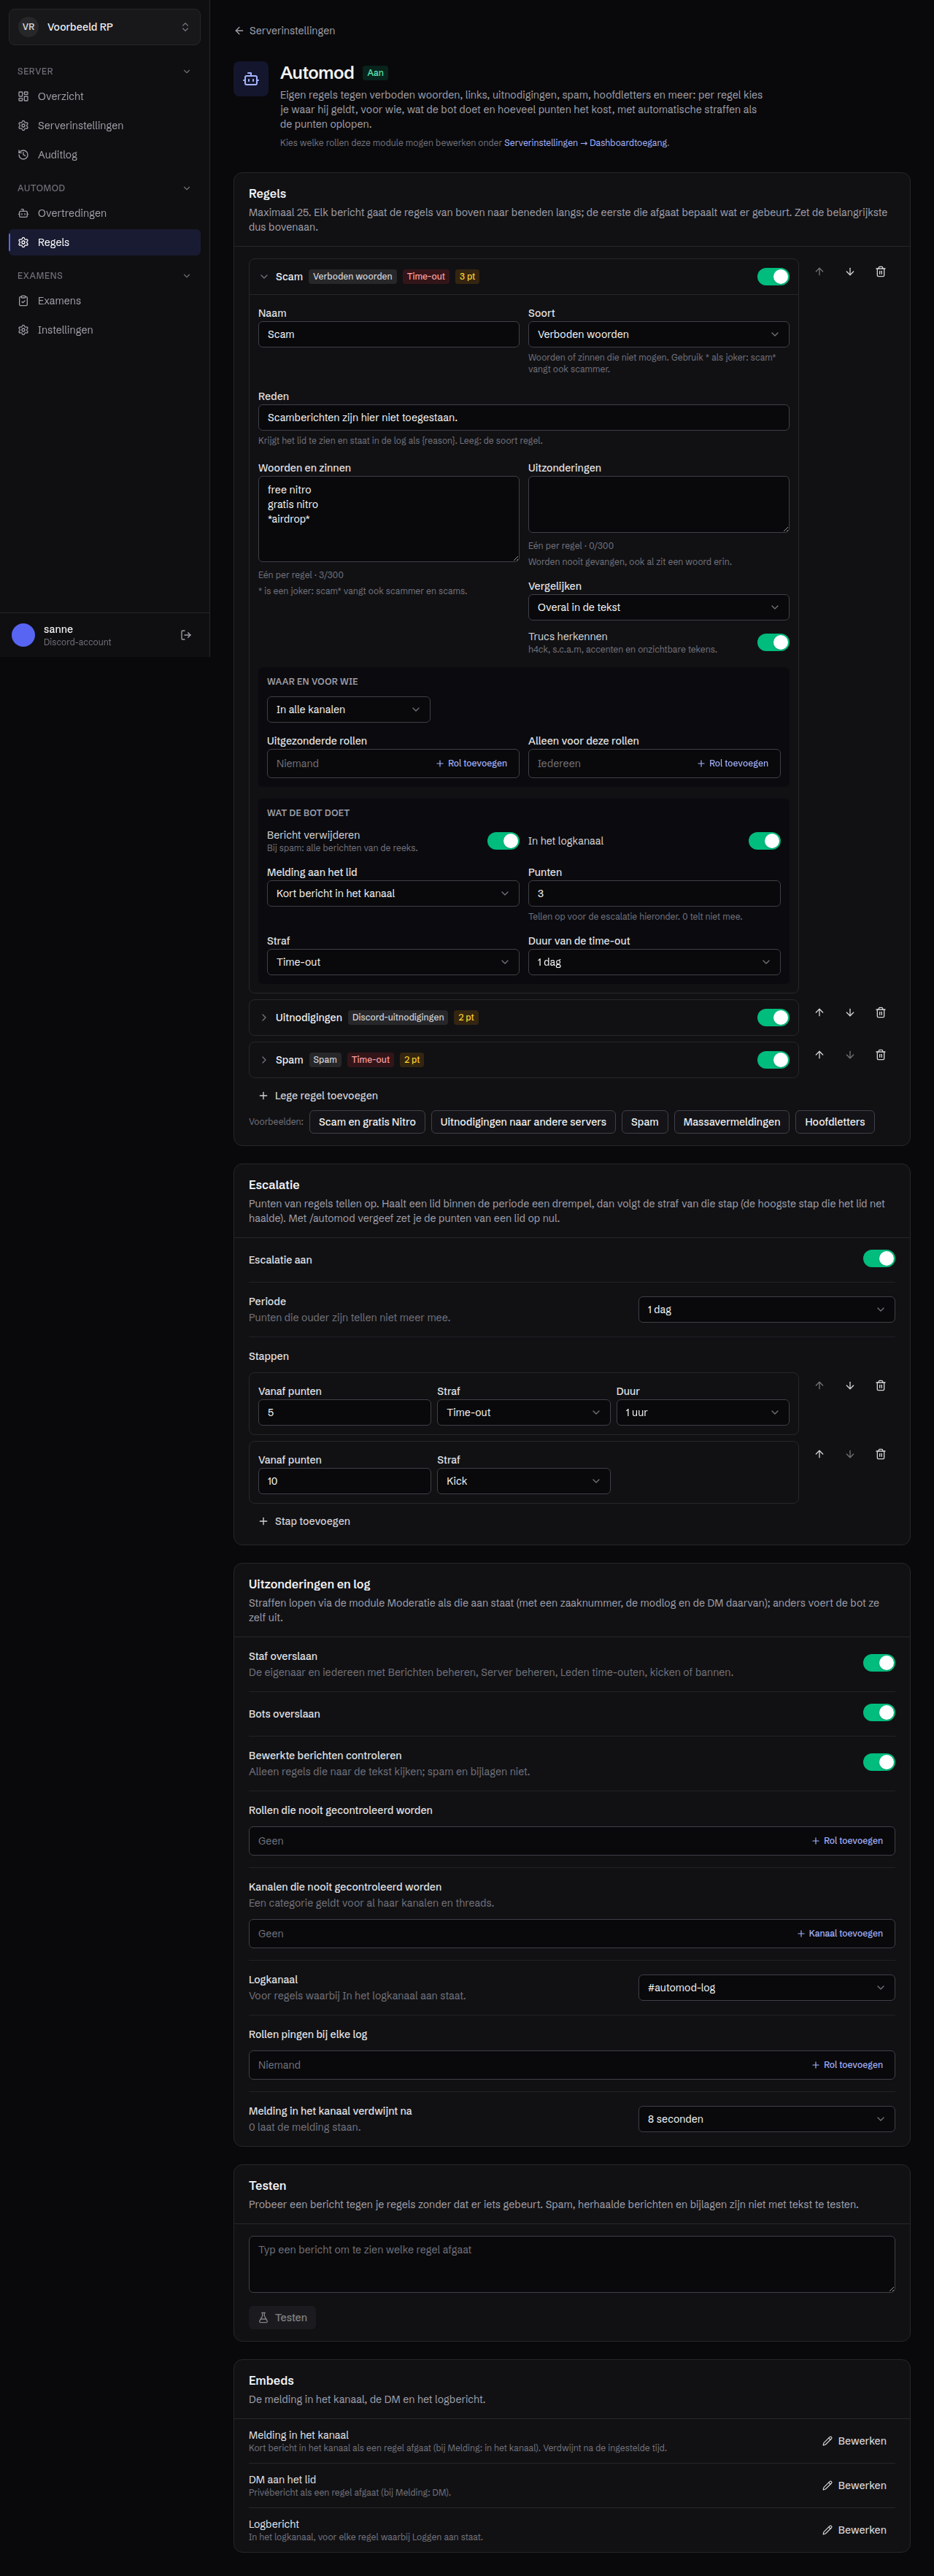Open the Voorbeeld RP server switcher
Viewport: 934px width, 2576px height.
105,27
